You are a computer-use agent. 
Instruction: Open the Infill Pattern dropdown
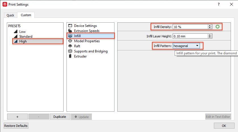(197, 46)
